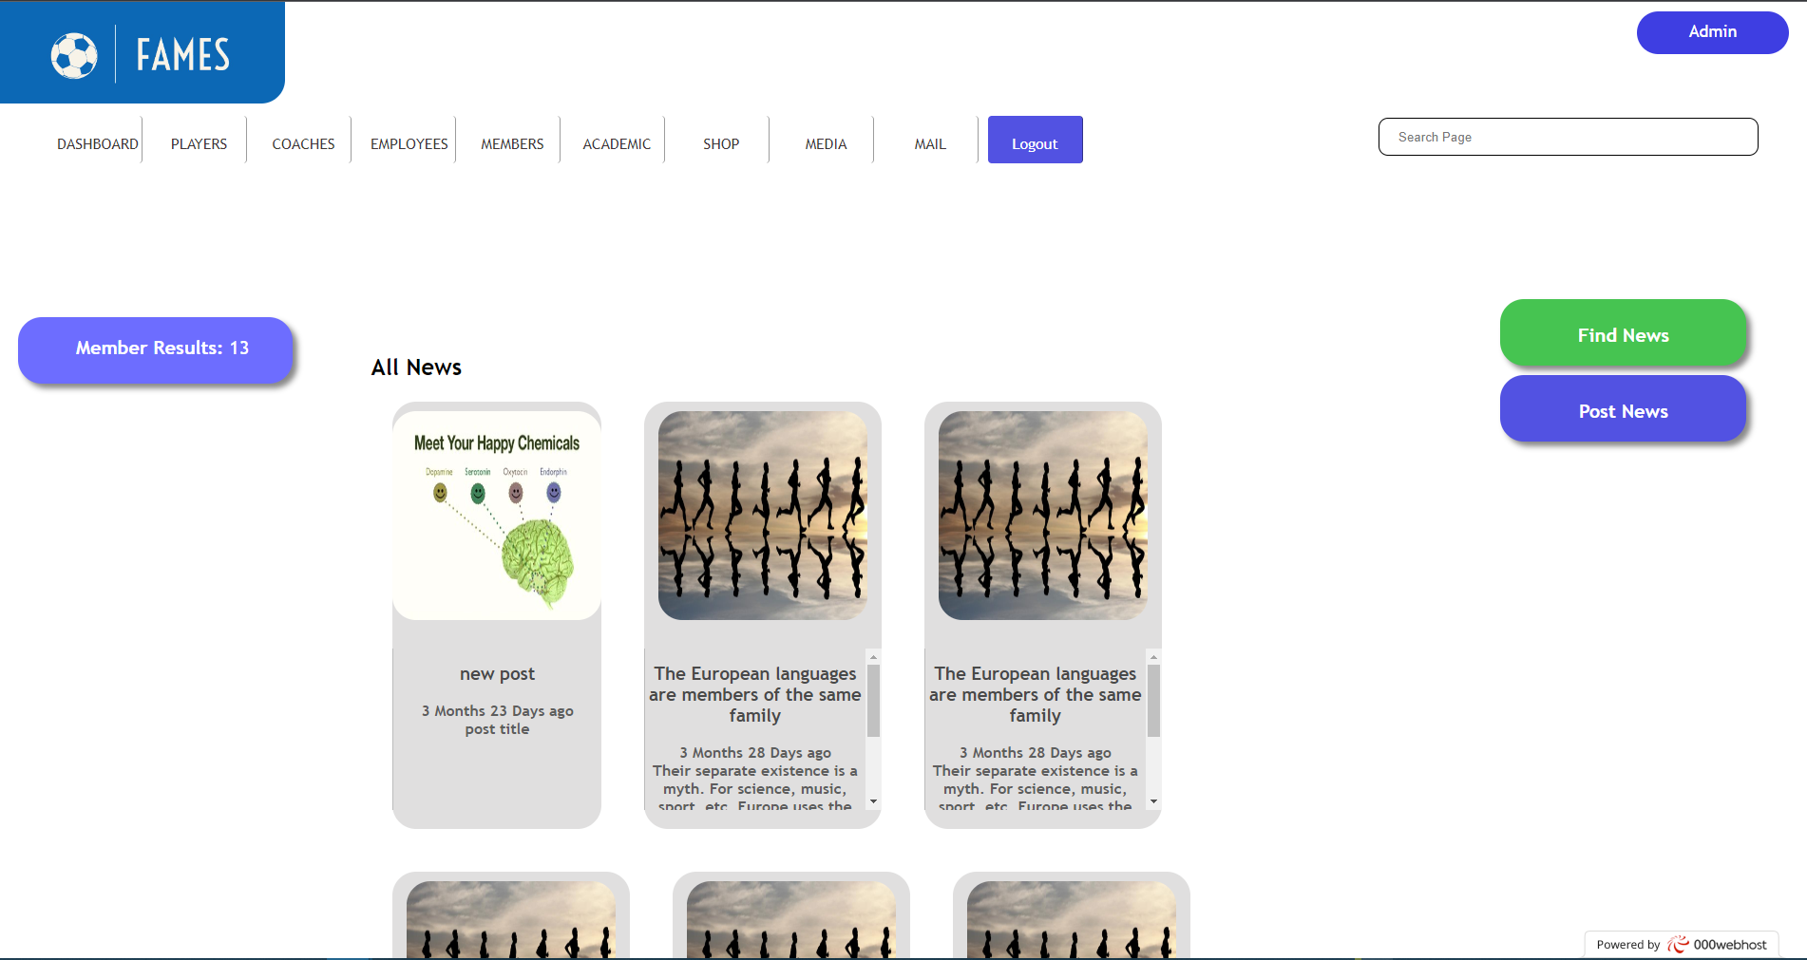Click '3 Months 23 Days ago' text

(x=497, y=711)
